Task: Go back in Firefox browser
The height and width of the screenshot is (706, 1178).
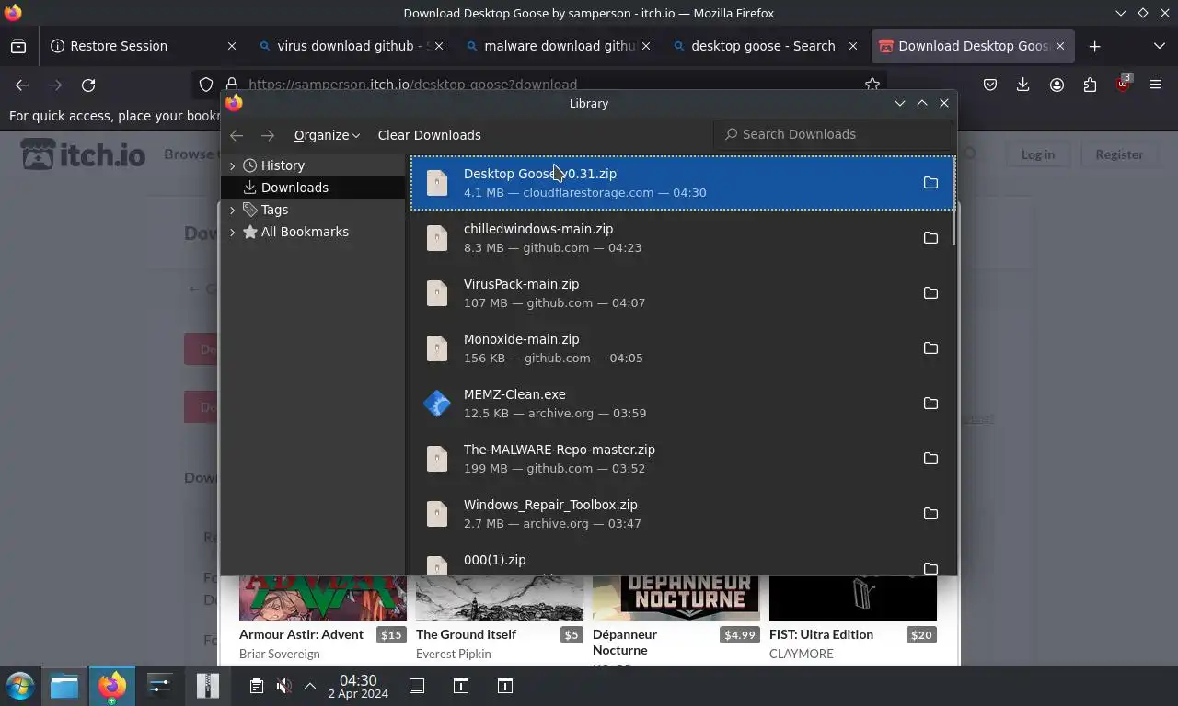Action: [x=22, y=85]
